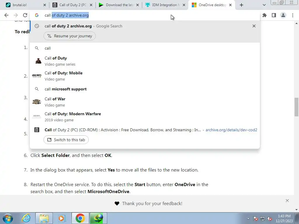Switch to the IDM Integration tab
The image size is (299, 224).
click(x=166, y=5)
